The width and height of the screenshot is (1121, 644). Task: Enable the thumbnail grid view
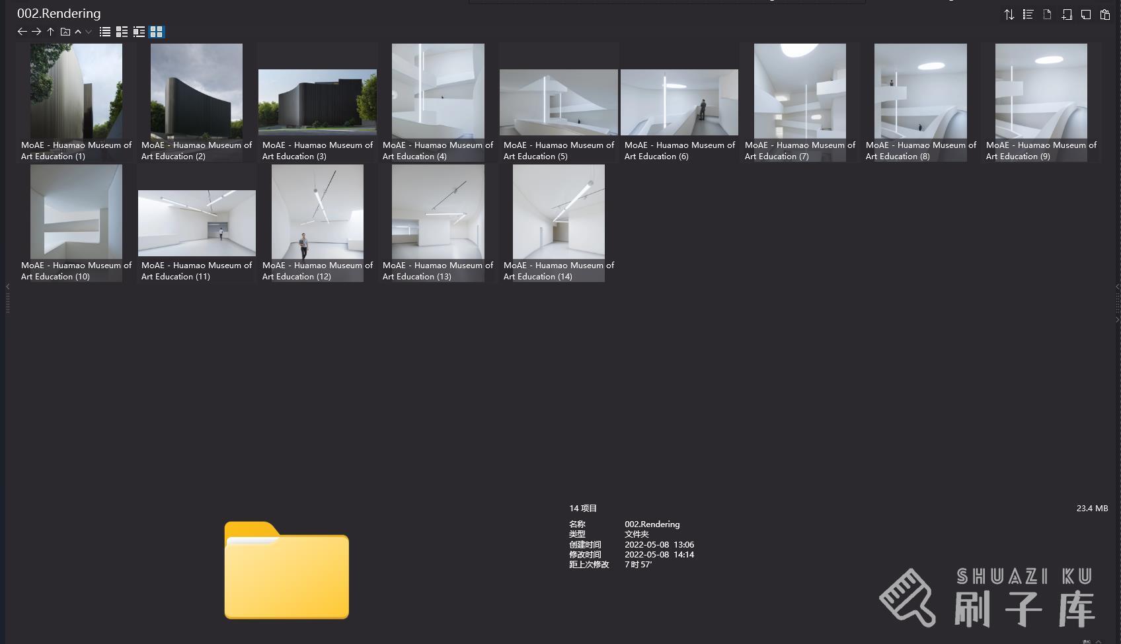tap(157, 32)
